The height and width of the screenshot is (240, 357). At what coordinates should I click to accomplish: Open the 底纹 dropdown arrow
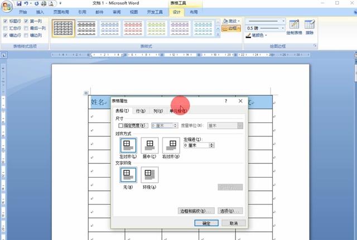coord(239,21)
